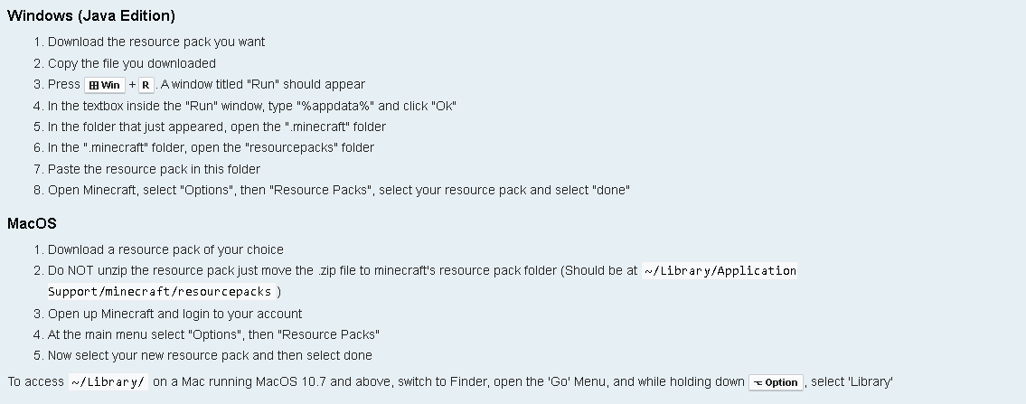Click the "MacOS" heading

[x=32, y=223]
